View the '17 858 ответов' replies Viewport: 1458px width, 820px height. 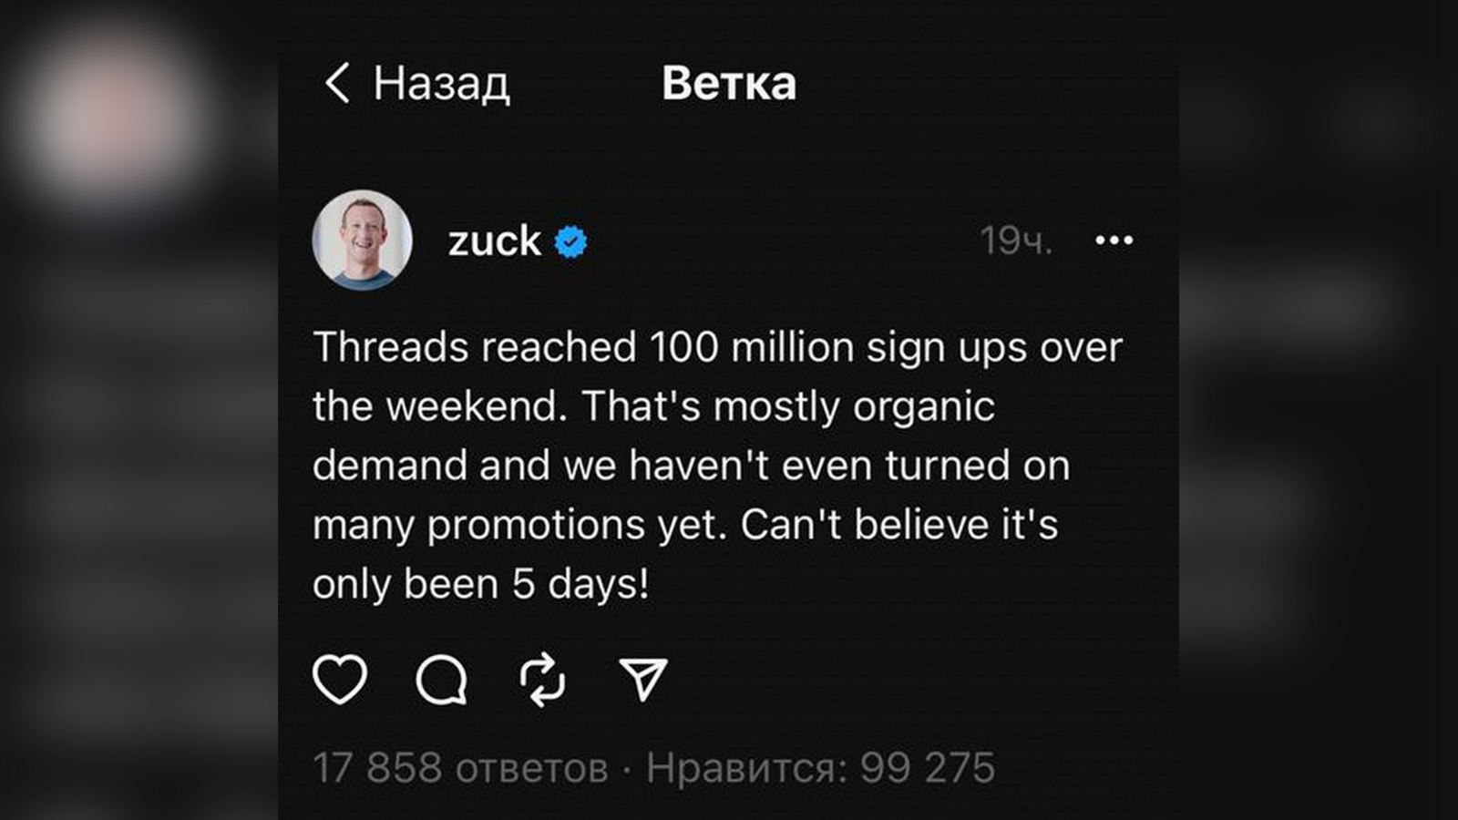[x=460, y=768]
